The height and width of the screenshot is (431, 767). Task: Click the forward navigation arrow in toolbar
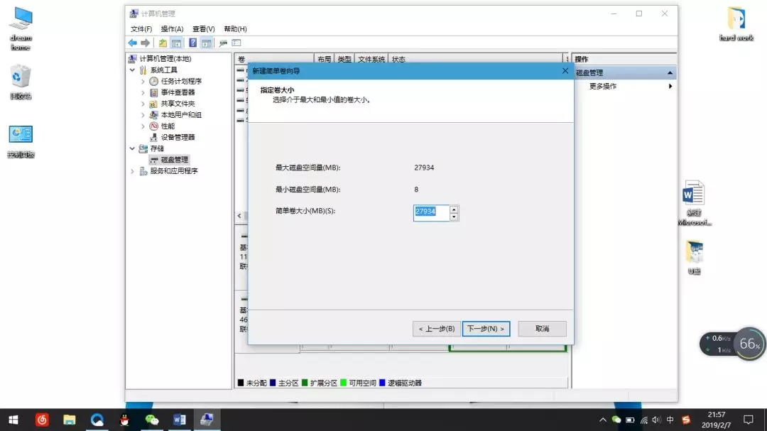click(x=144, y=43)
